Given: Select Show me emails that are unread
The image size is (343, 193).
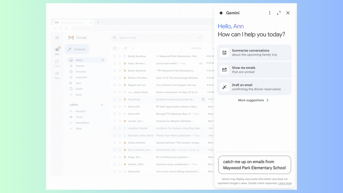Looking at the screenshot, I should click(254, 70).
